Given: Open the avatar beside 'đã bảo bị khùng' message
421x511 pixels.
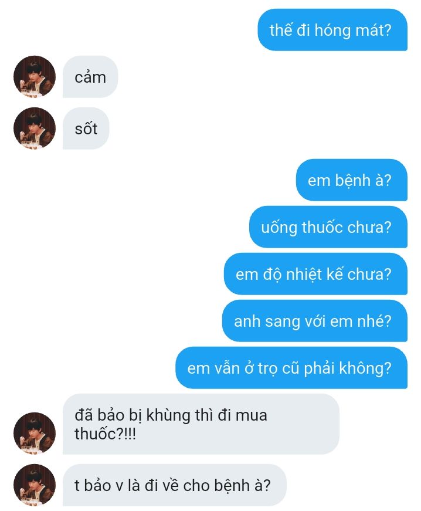Looking at the screenshot, I should (35, 434).
